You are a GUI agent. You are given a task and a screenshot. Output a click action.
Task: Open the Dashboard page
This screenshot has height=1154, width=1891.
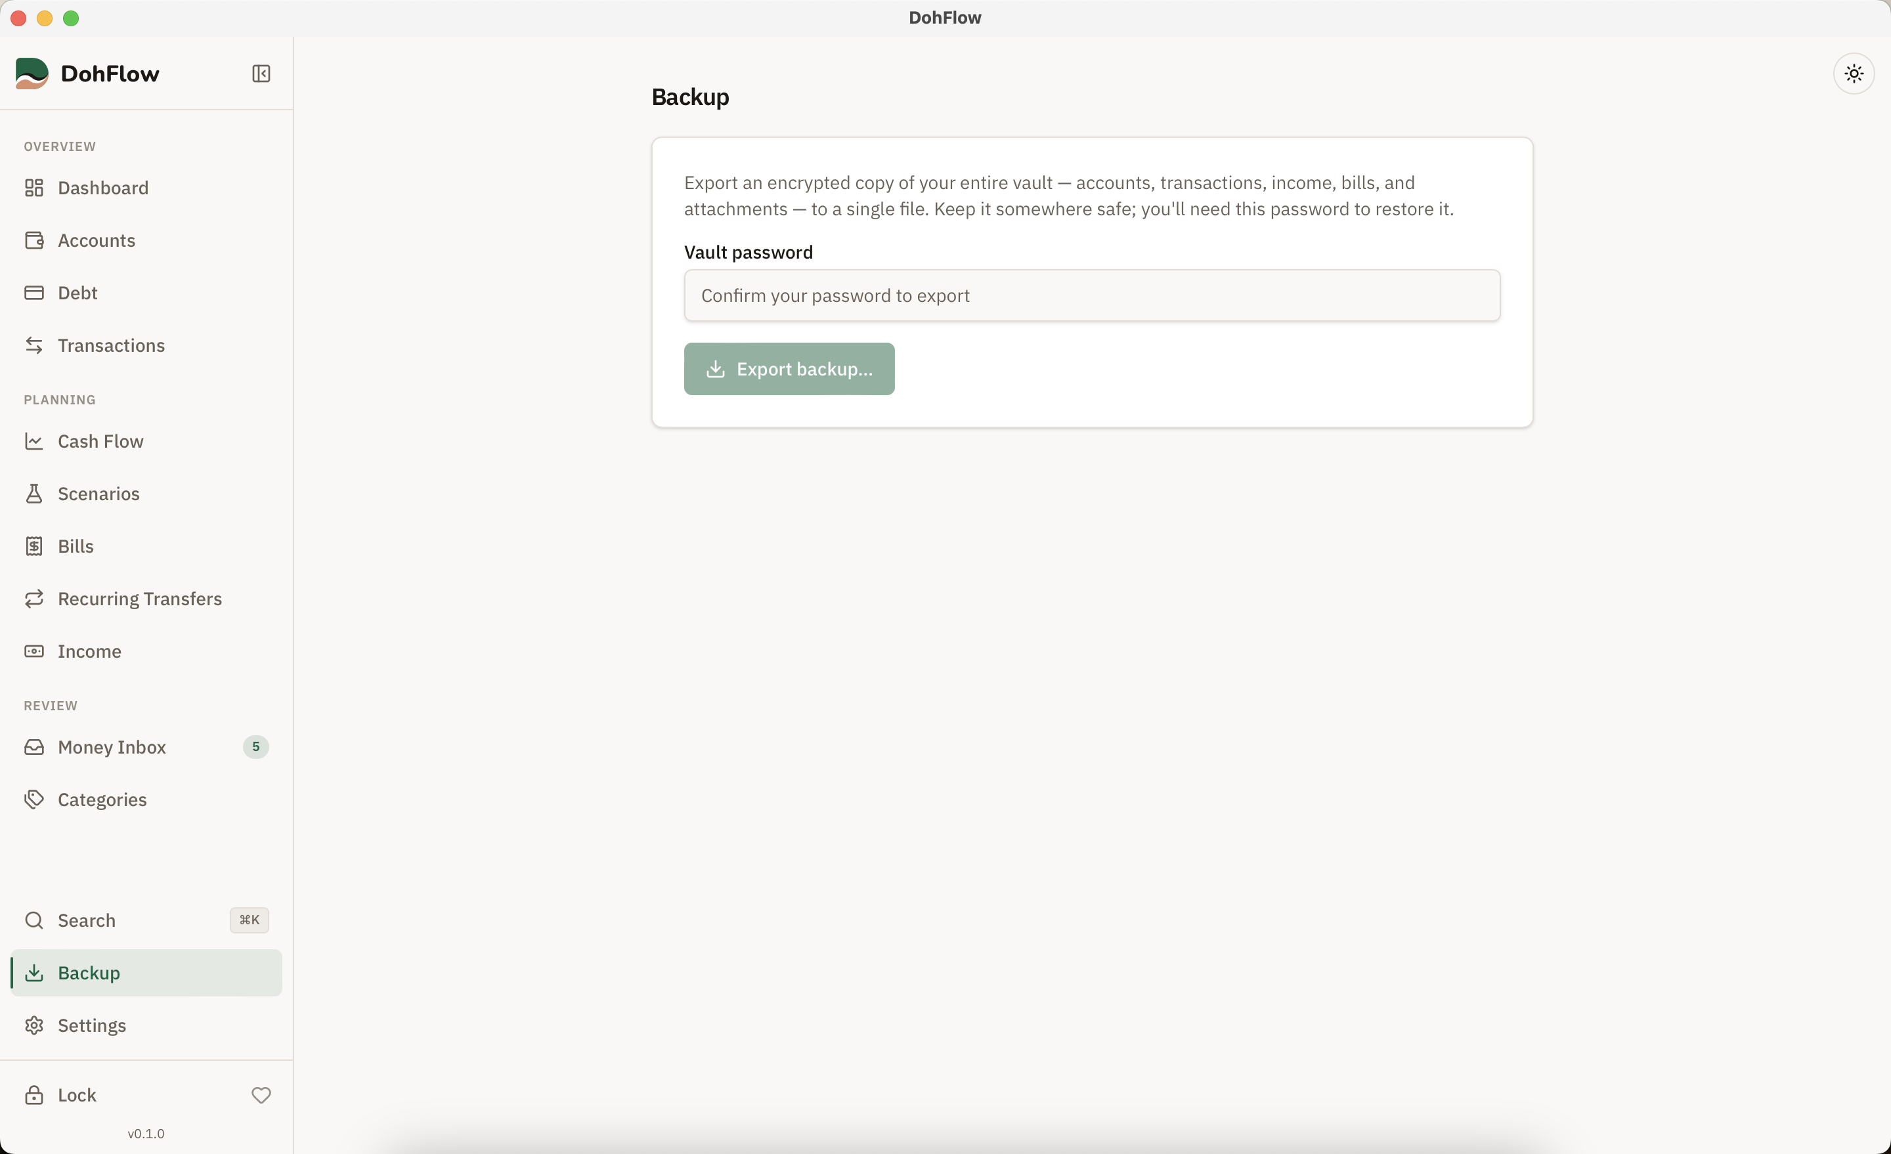point(146,188)
